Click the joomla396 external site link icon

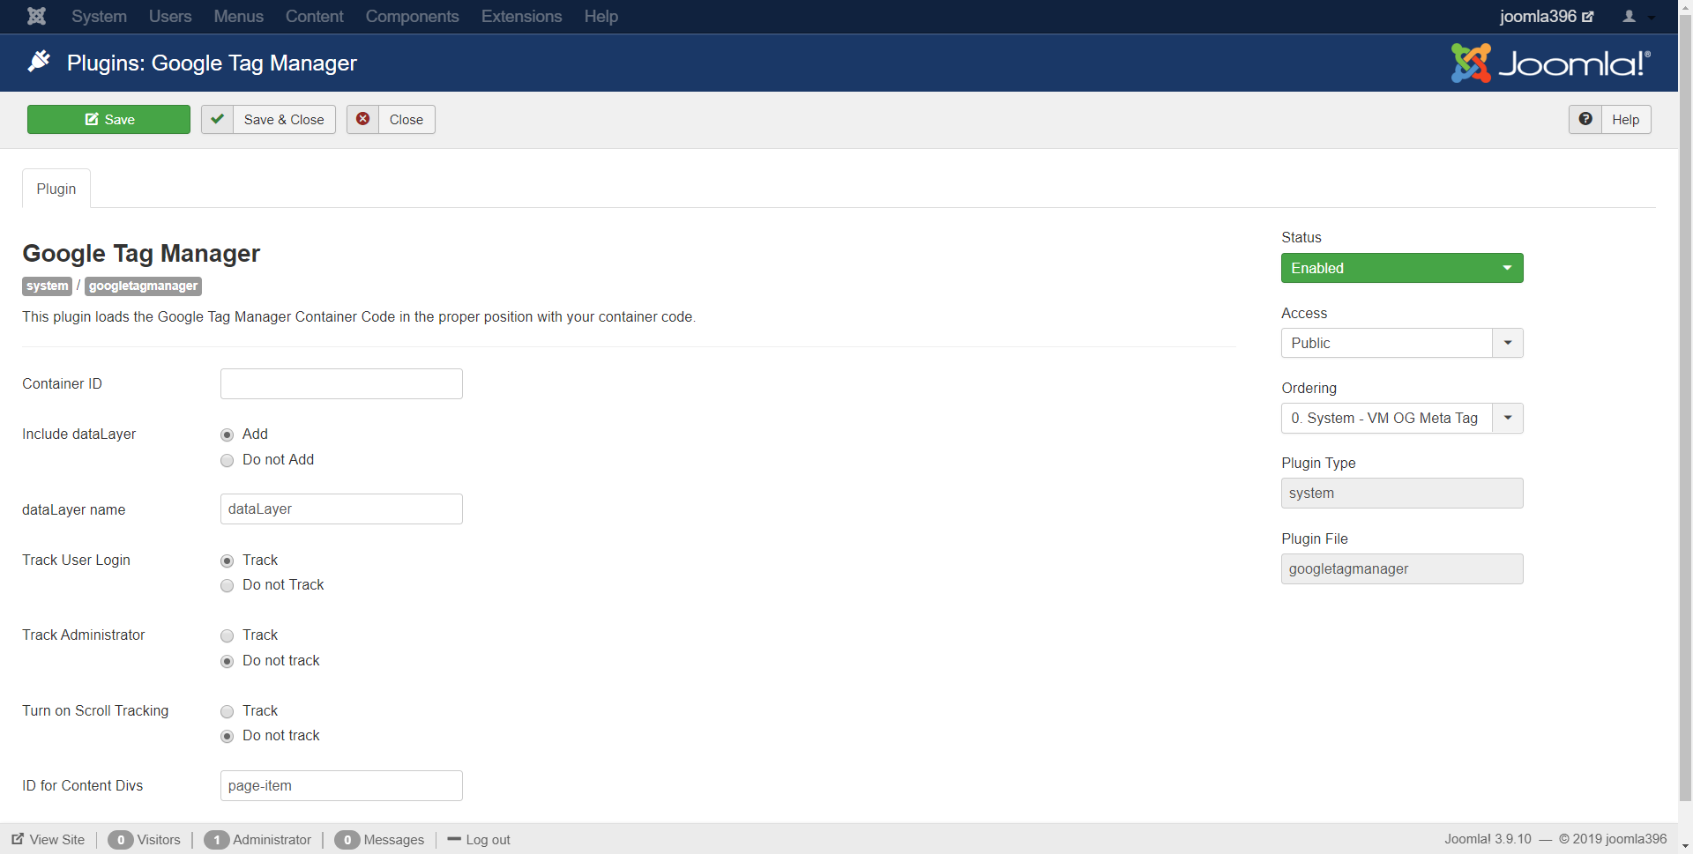coord(1588,17)
